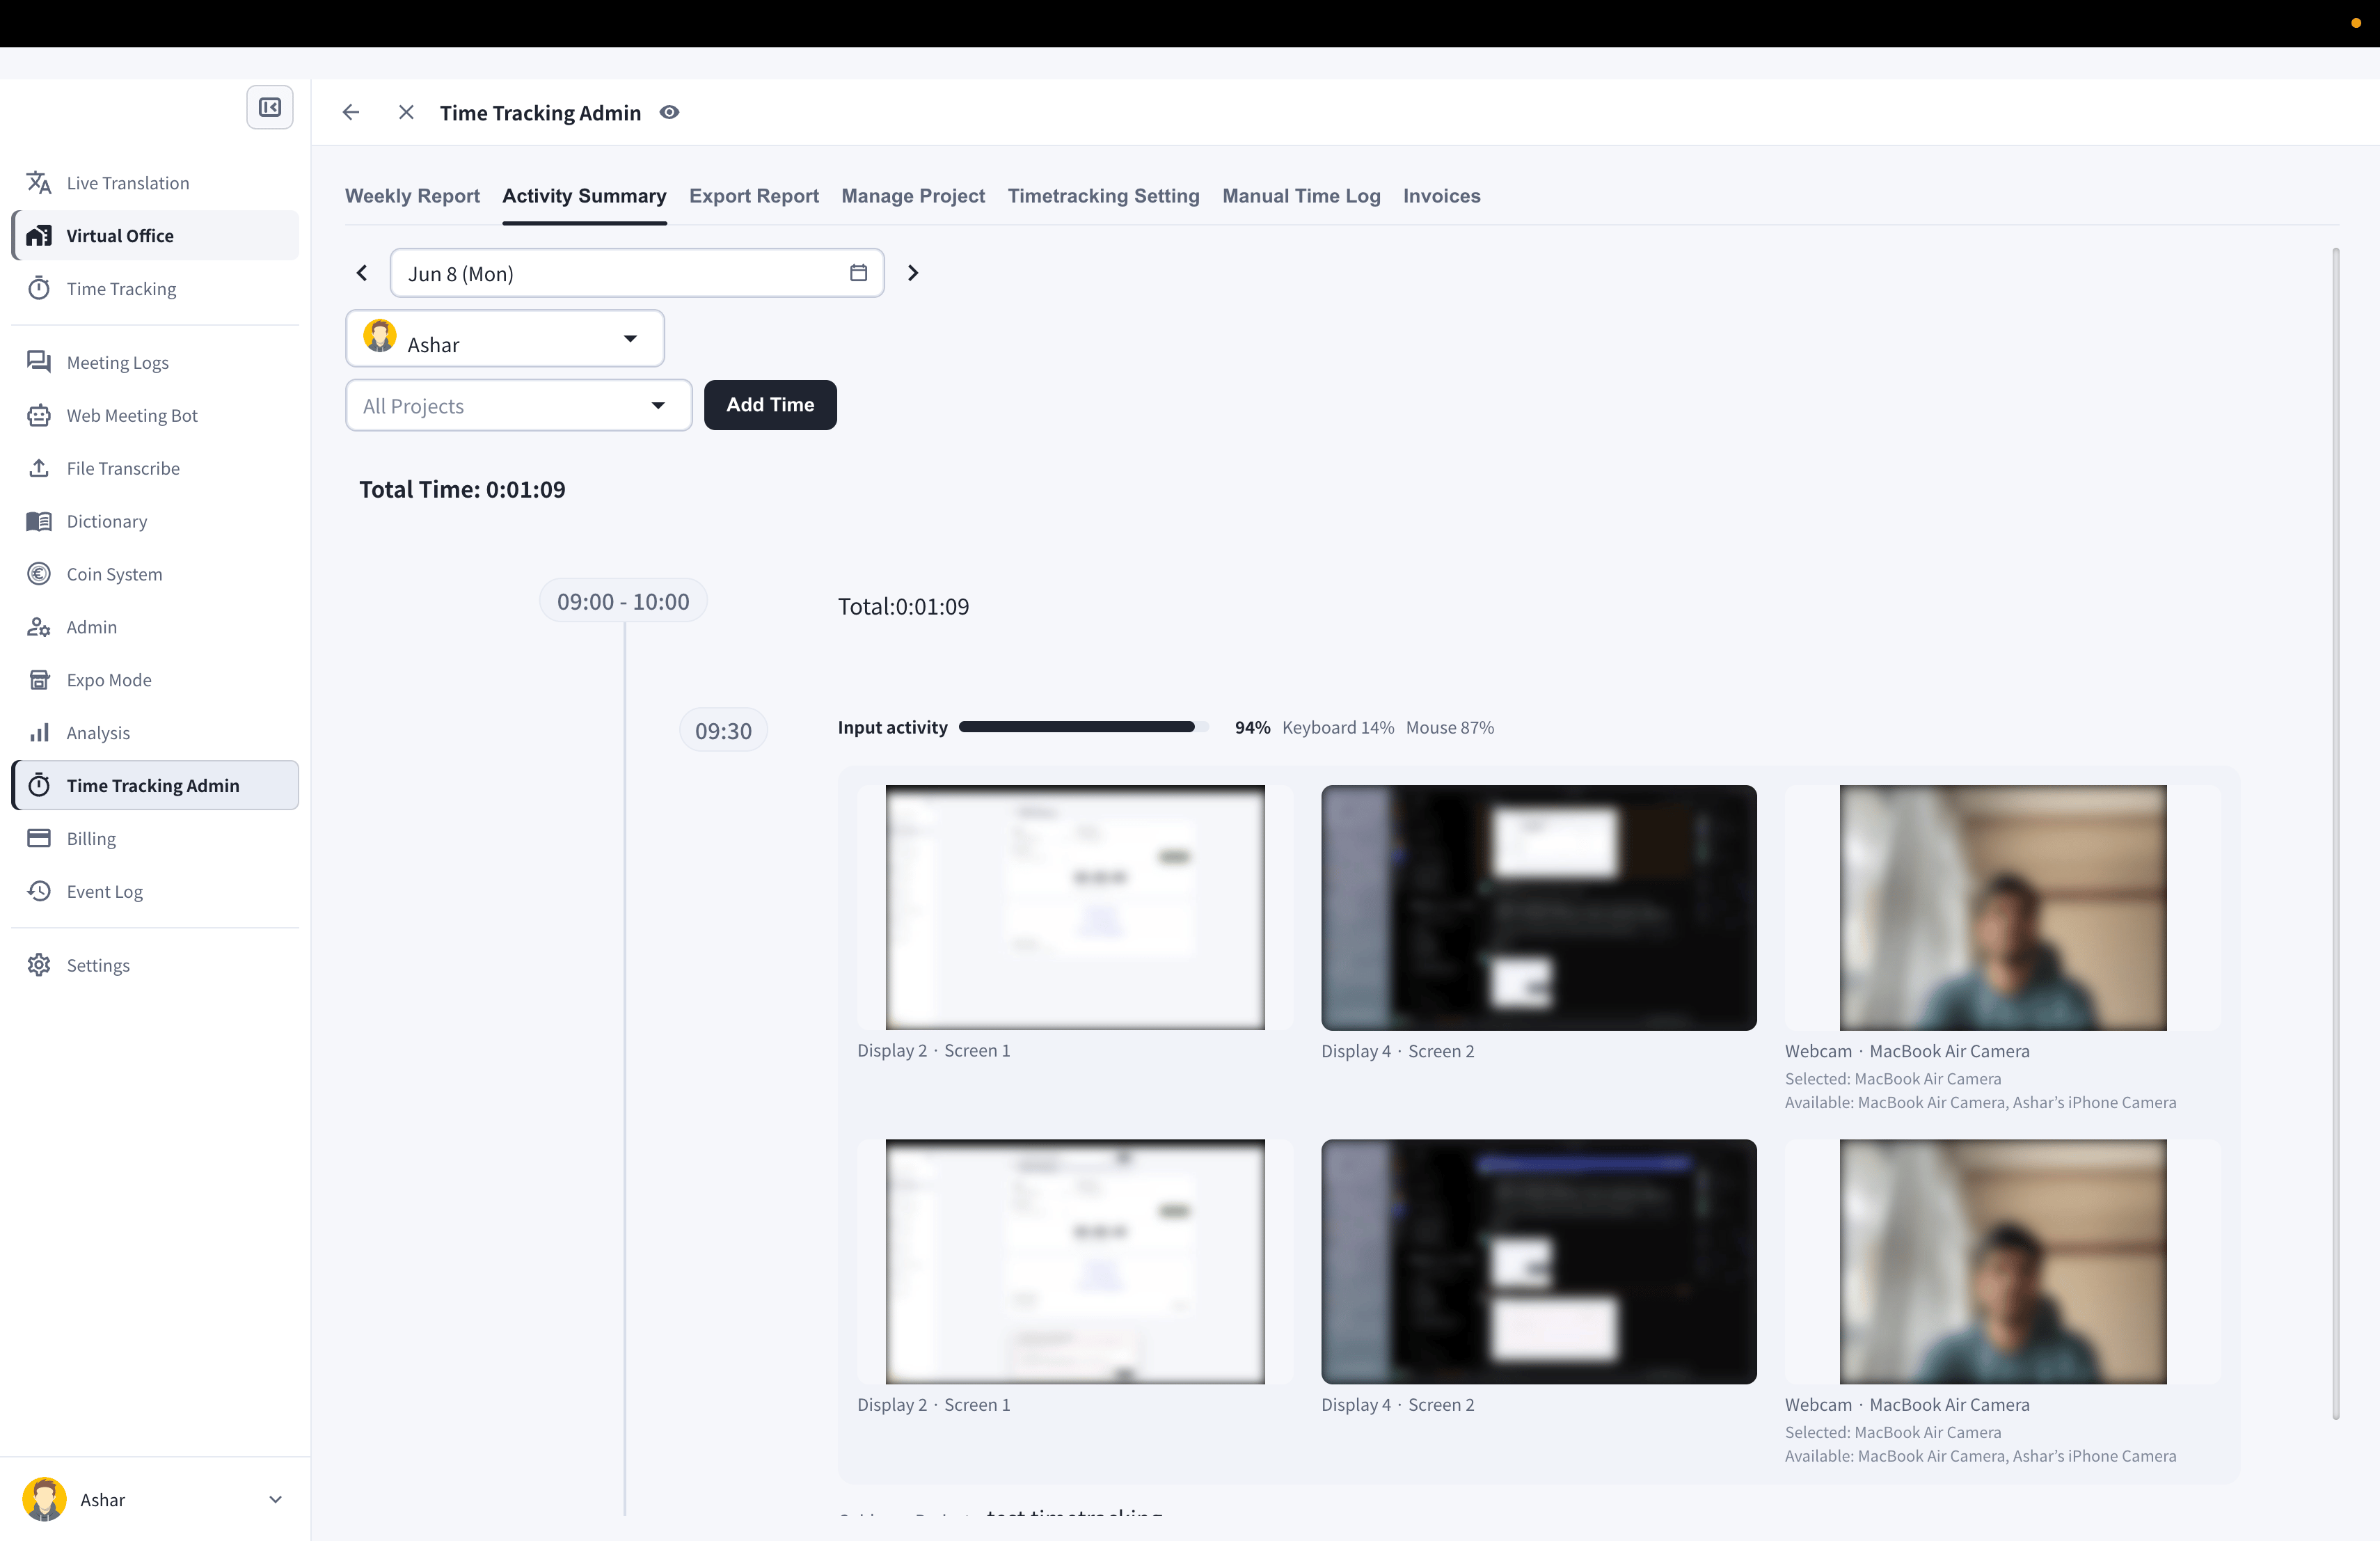2380x1541 pixels.
Task: Open the All Projects dropdown
Action: click(519, 405)
